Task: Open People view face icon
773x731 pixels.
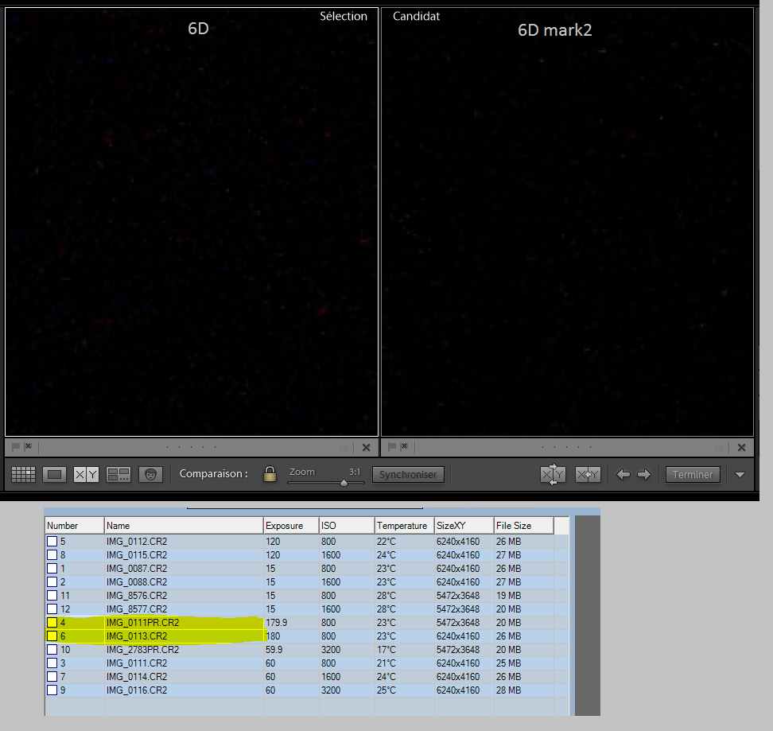Action: pyautogui.click(x=150, y=474)
